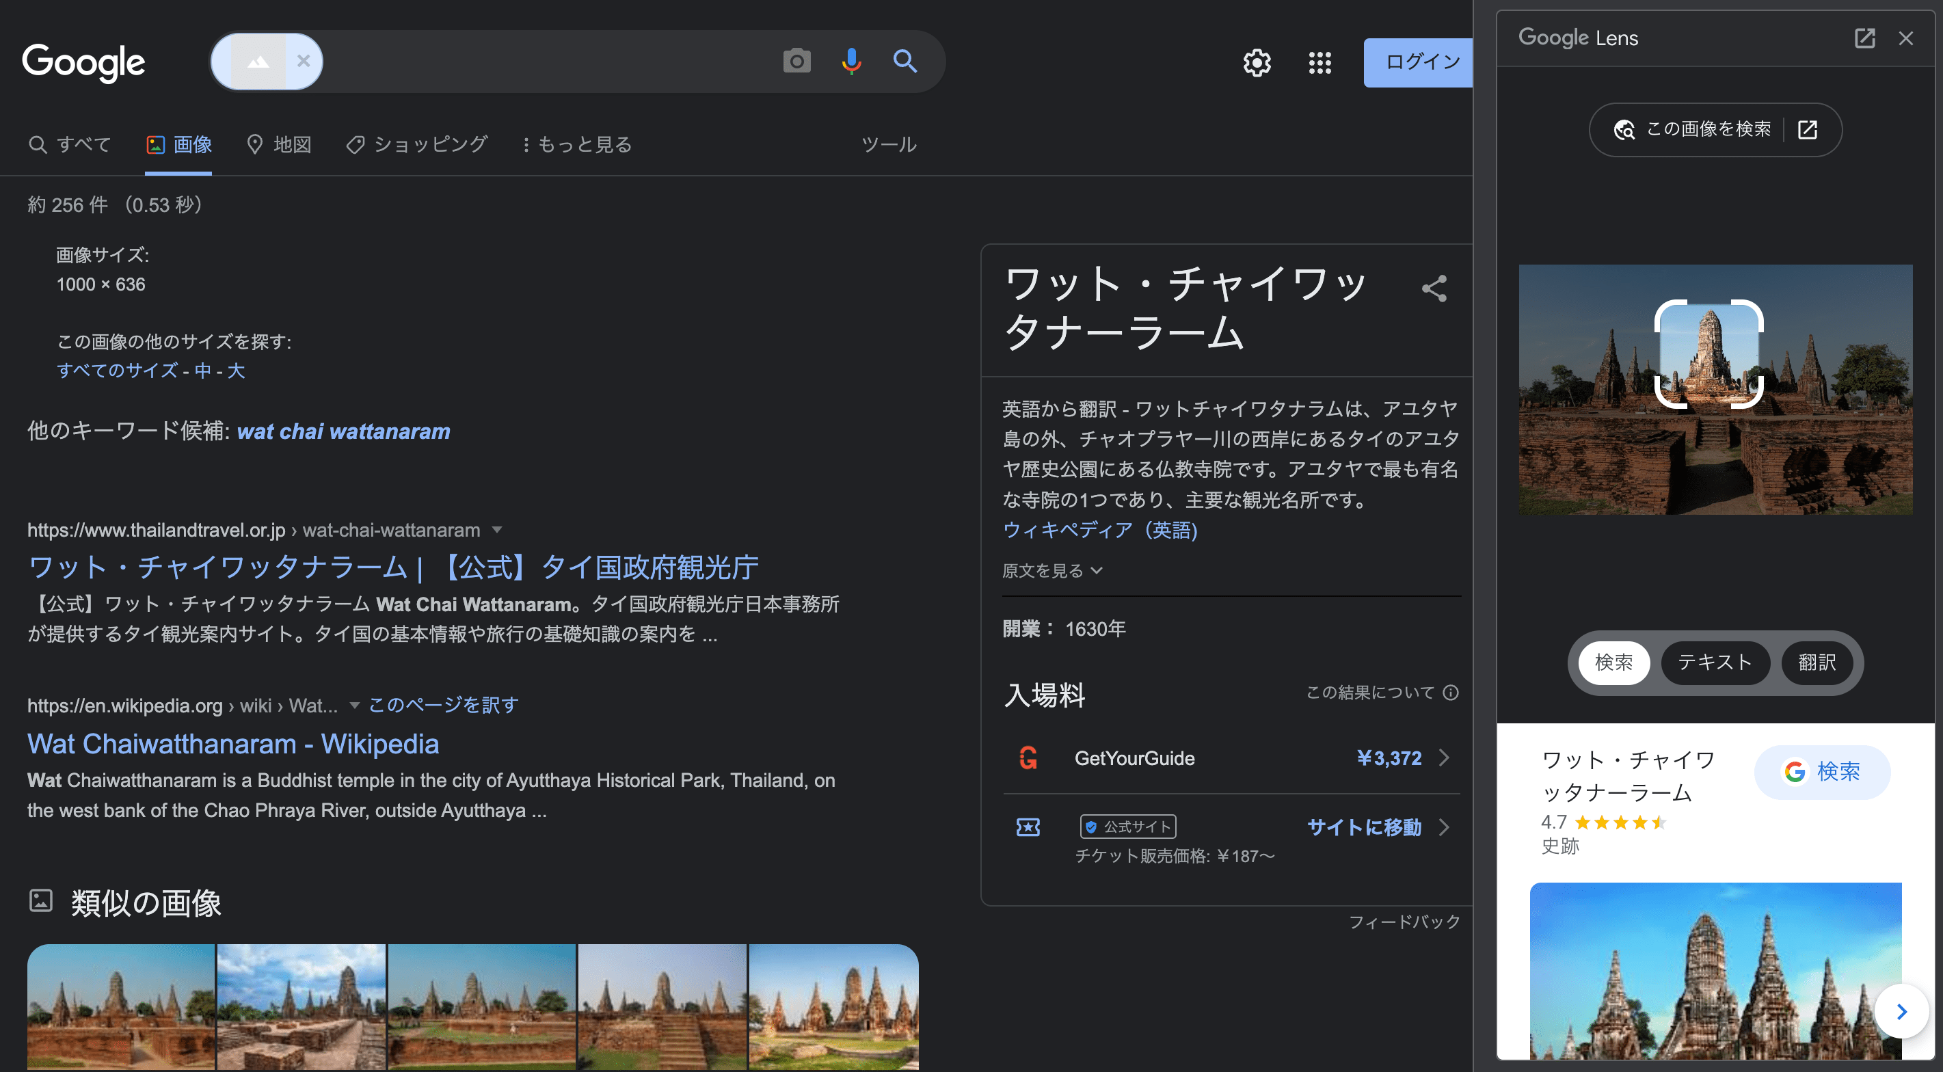1943x1072 pixels.
Task: Click the ログイン button
Action: 1418,63
